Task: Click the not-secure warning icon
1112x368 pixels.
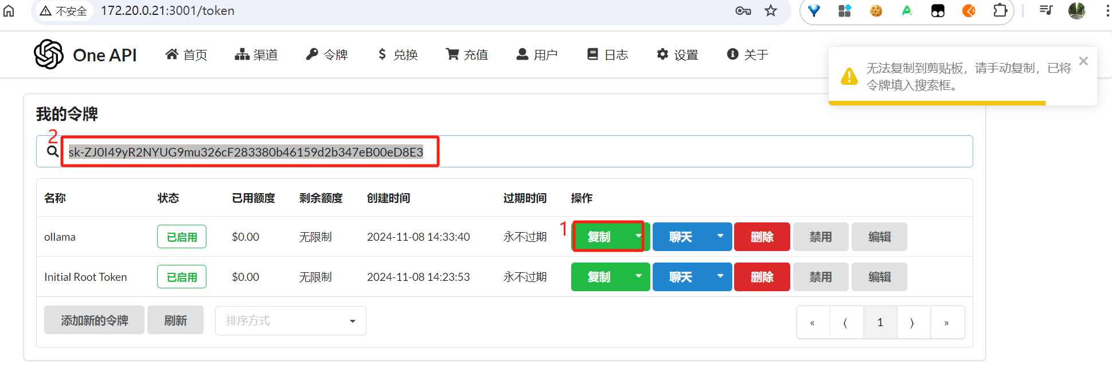Action: pos(46,11)
